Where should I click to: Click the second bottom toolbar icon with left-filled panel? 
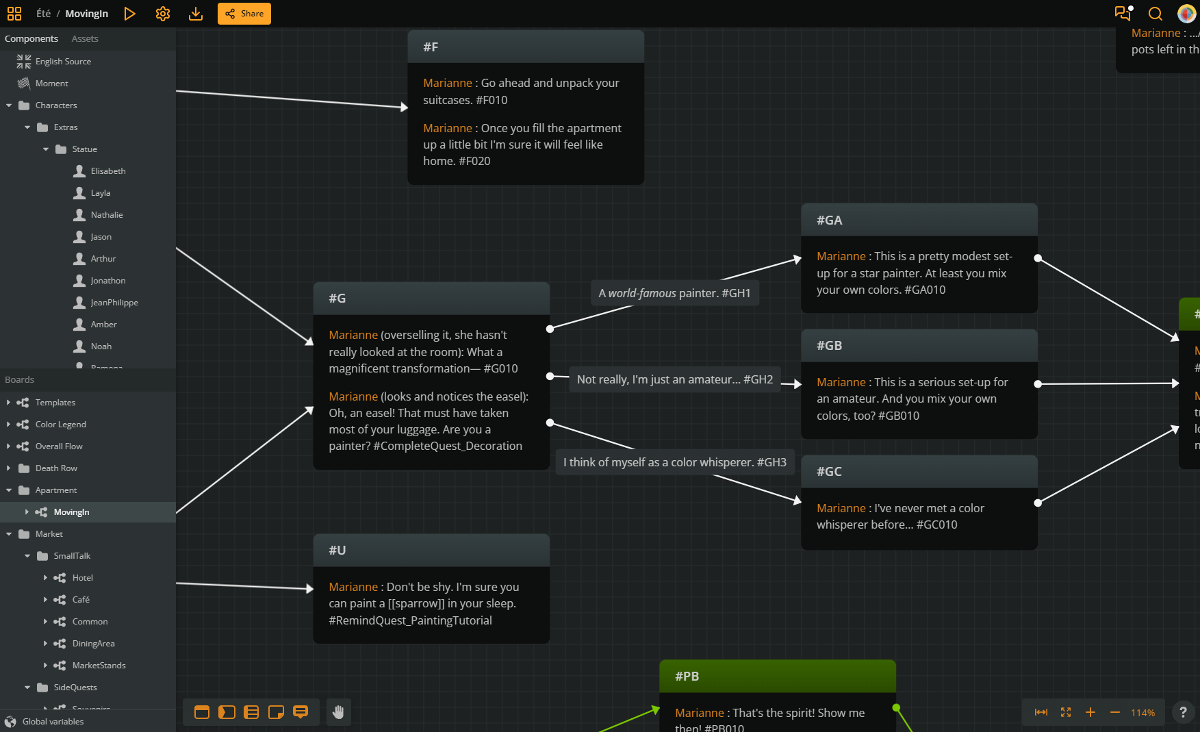coord(227,712)
